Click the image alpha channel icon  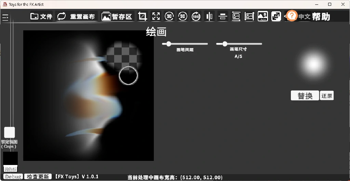click(262, 16)
